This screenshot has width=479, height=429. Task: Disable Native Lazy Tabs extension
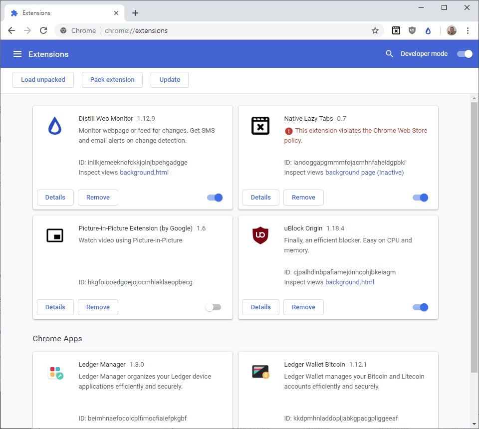tap(420, 198)
